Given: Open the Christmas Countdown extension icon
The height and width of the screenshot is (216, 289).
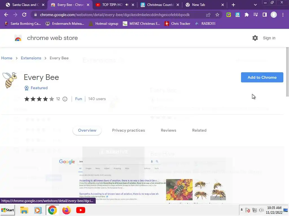Looking at the screenshot, I should [x=238, y=15].
